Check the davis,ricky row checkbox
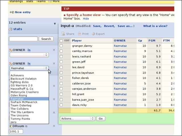The width and height of the screenshot is (182, 136). click(61, 105)
